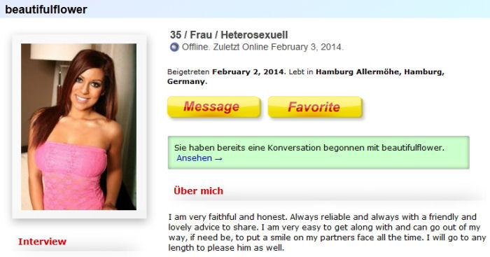Click the arrow next to Ansehen
The image size is (490, 257).
tap(218, 159)
